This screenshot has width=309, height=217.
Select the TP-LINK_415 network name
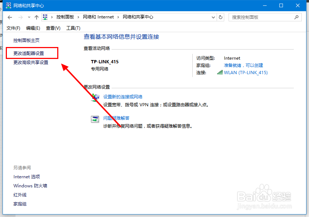pos(105,62)
